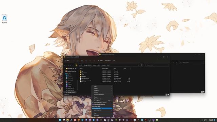Switch to large icons view in front window

[168, 95]
